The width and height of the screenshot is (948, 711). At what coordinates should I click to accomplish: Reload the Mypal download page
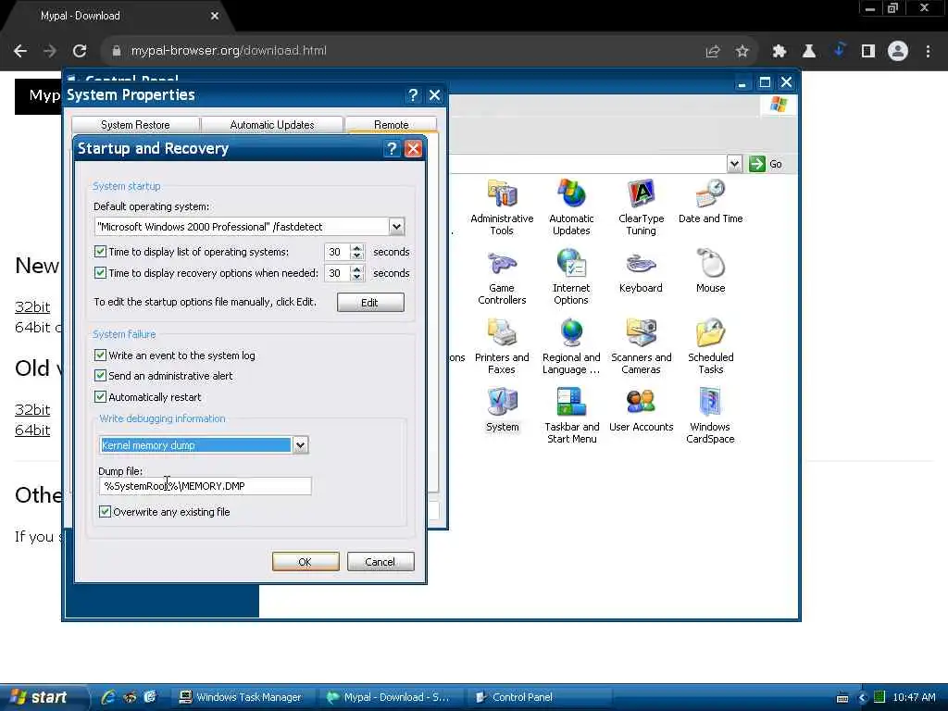[80, 51]
